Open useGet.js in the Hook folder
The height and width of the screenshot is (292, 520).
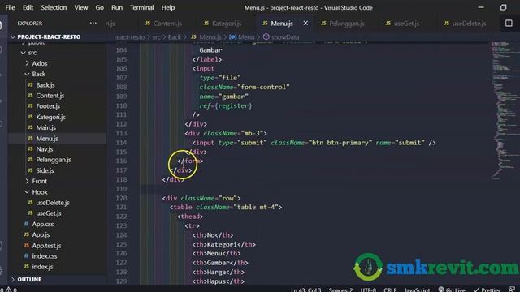[49, 213]
